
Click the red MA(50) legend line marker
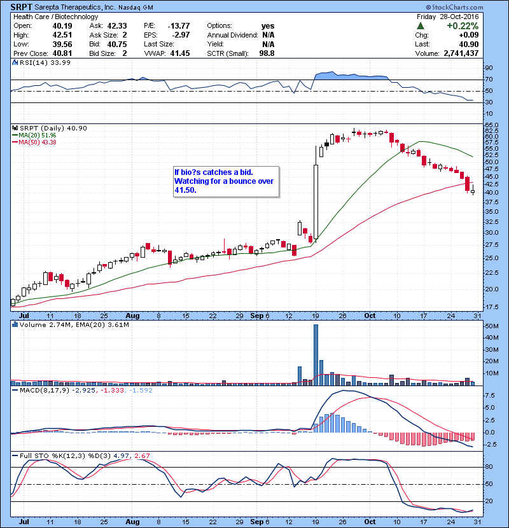(15, 142)
